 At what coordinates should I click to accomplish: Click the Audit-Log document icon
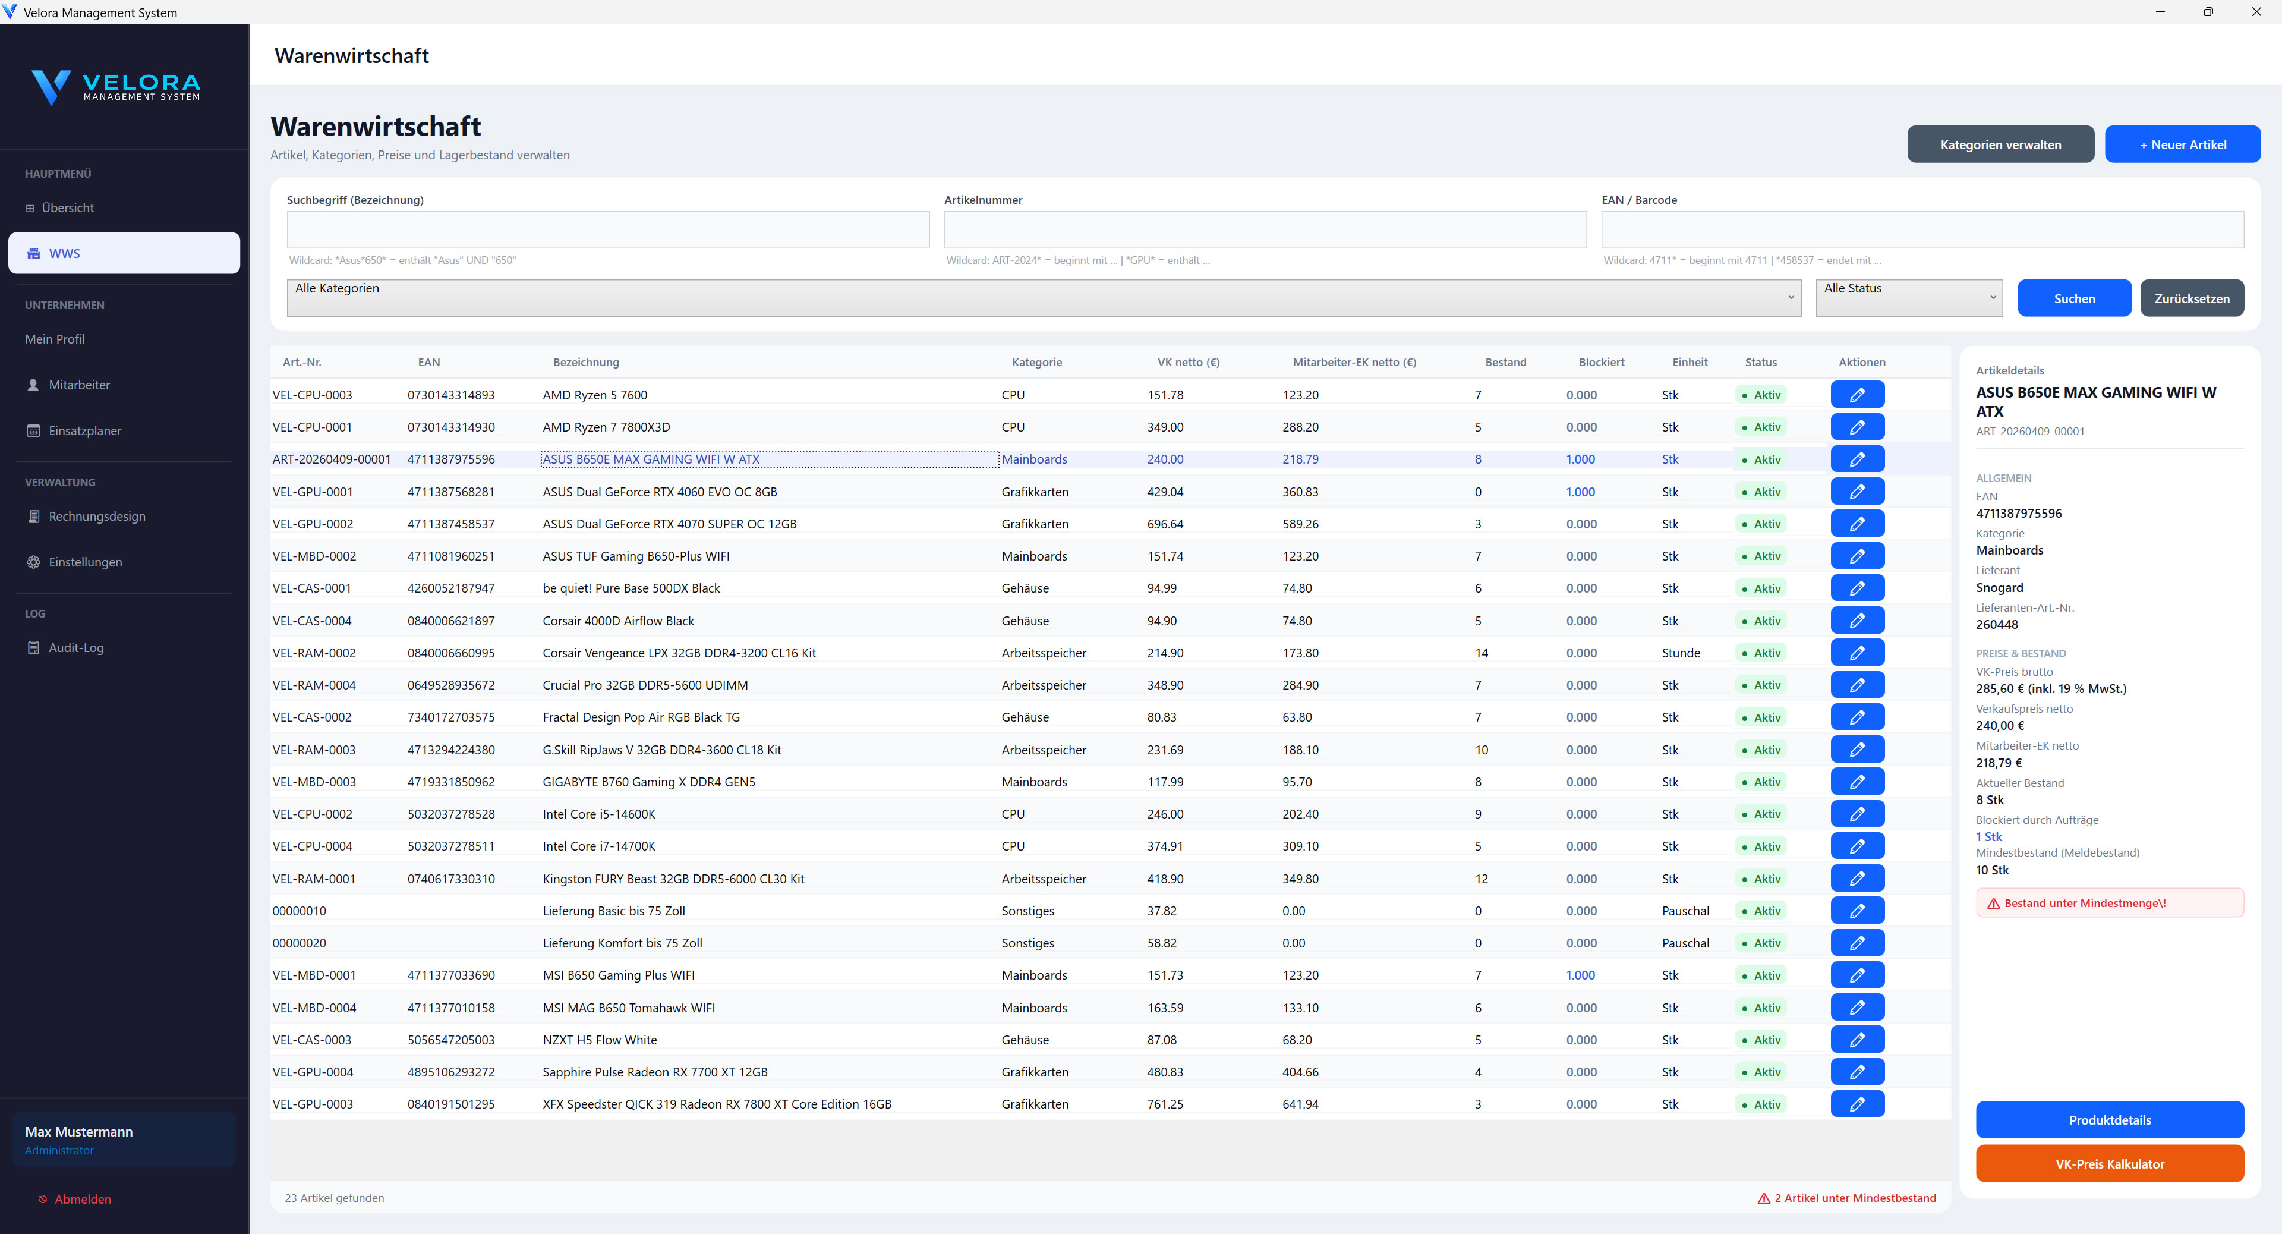34,647
